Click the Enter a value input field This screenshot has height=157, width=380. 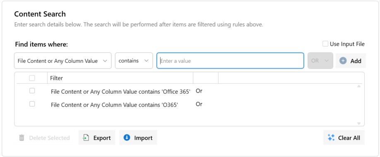(x=230, y=61)
